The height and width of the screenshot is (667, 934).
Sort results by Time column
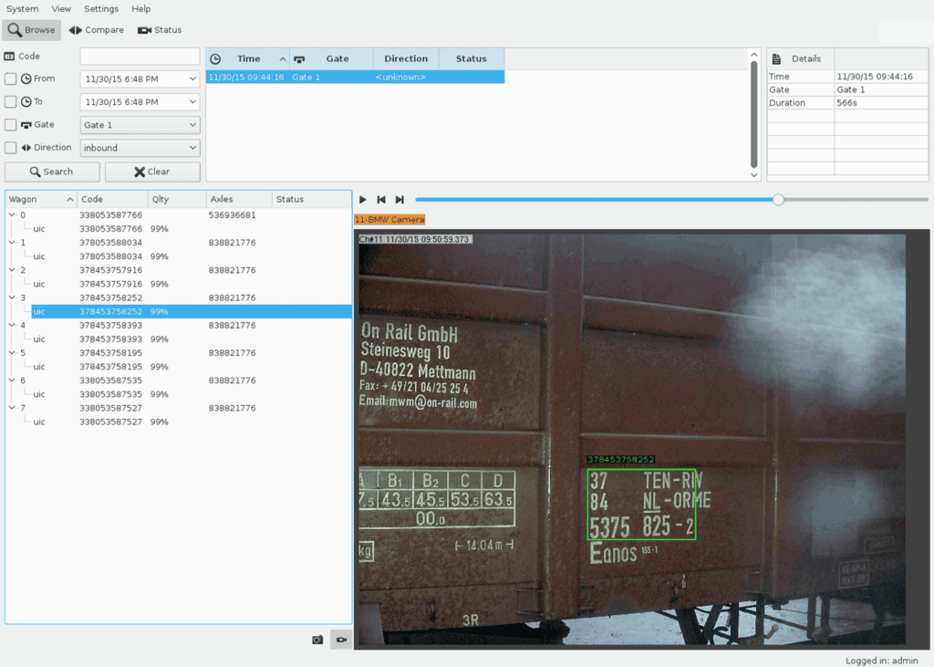click(248, 59)
